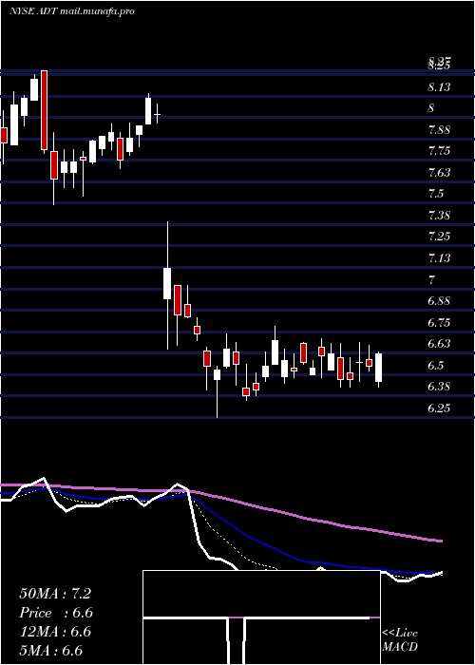Select the 7.13 price axis label
Screen dimensions: 475x665
point(439,258)
